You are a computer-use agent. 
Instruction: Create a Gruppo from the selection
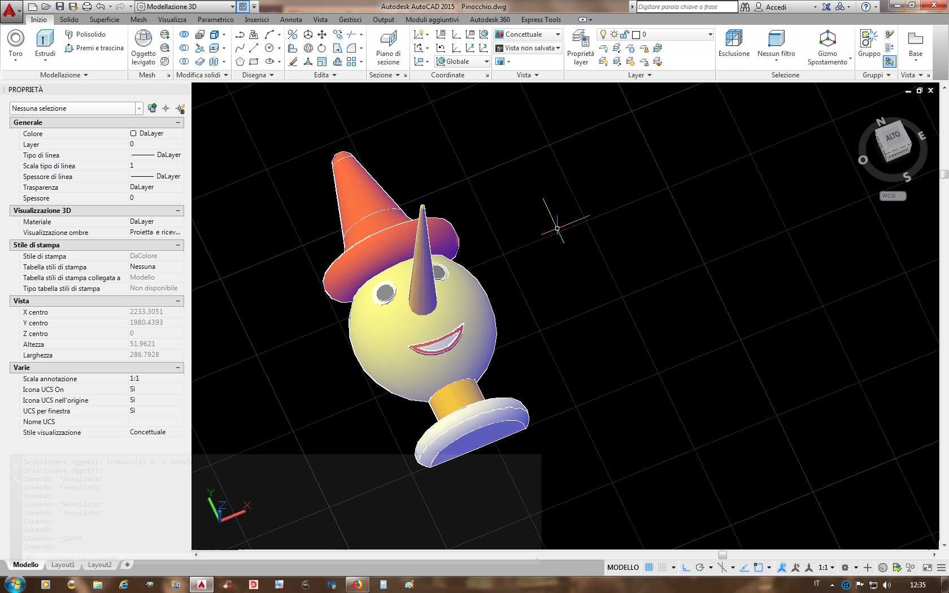869,43
